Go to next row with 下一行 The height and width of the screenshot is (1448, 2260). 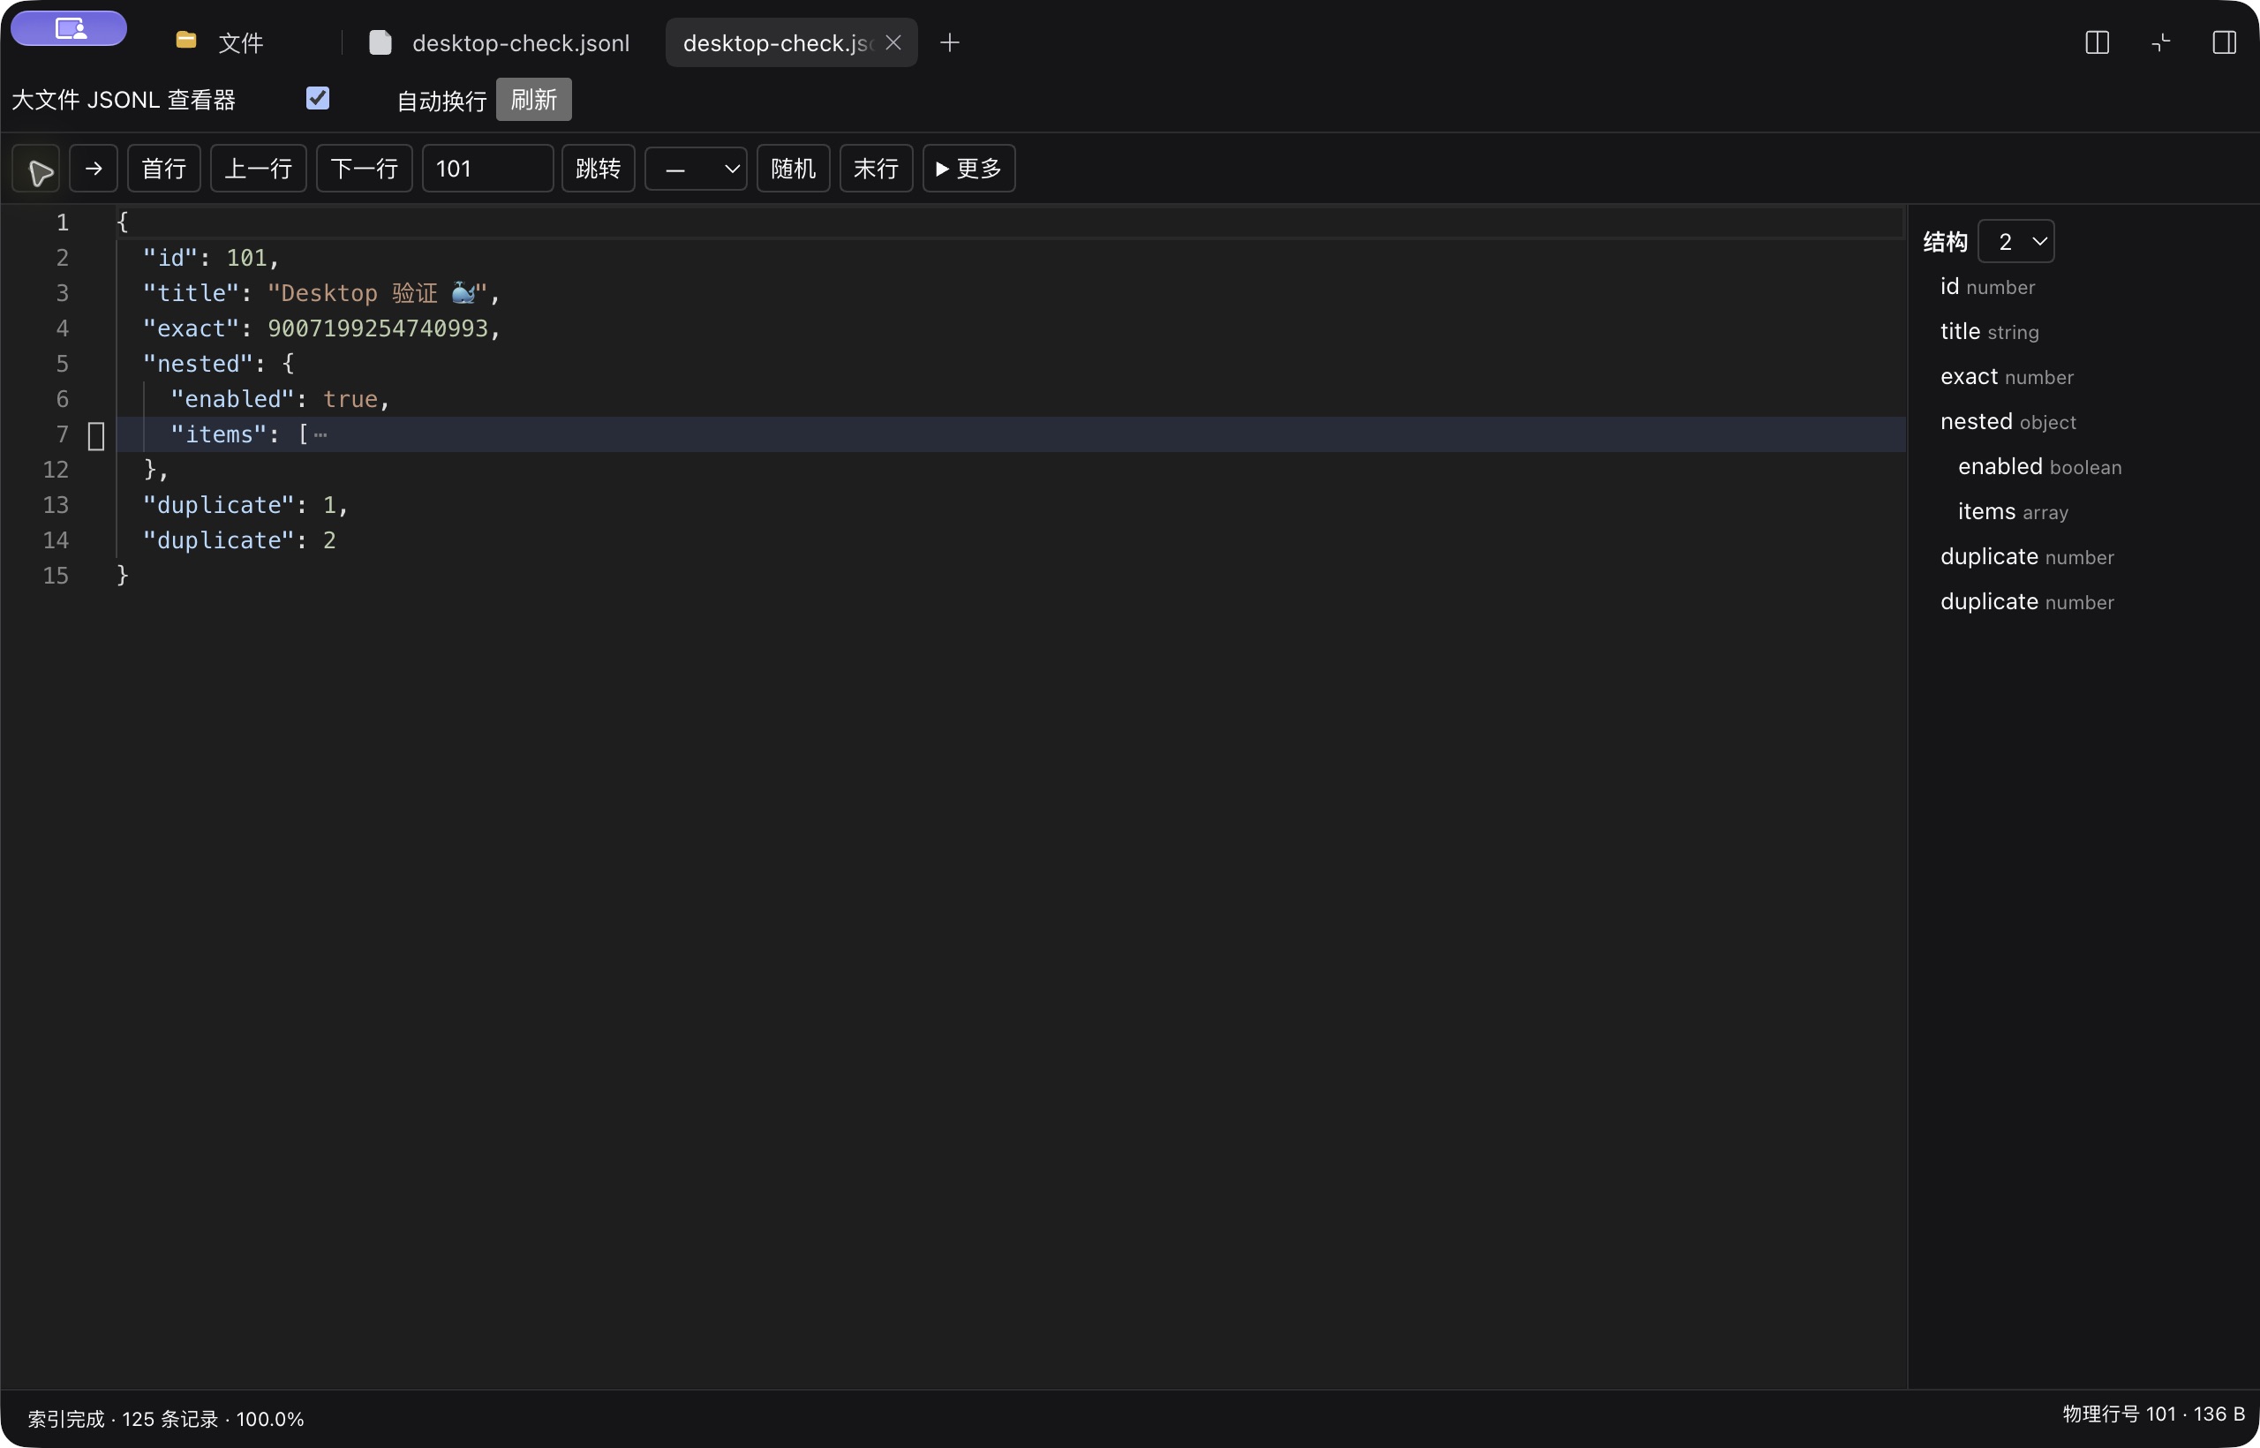pos(364,169)
